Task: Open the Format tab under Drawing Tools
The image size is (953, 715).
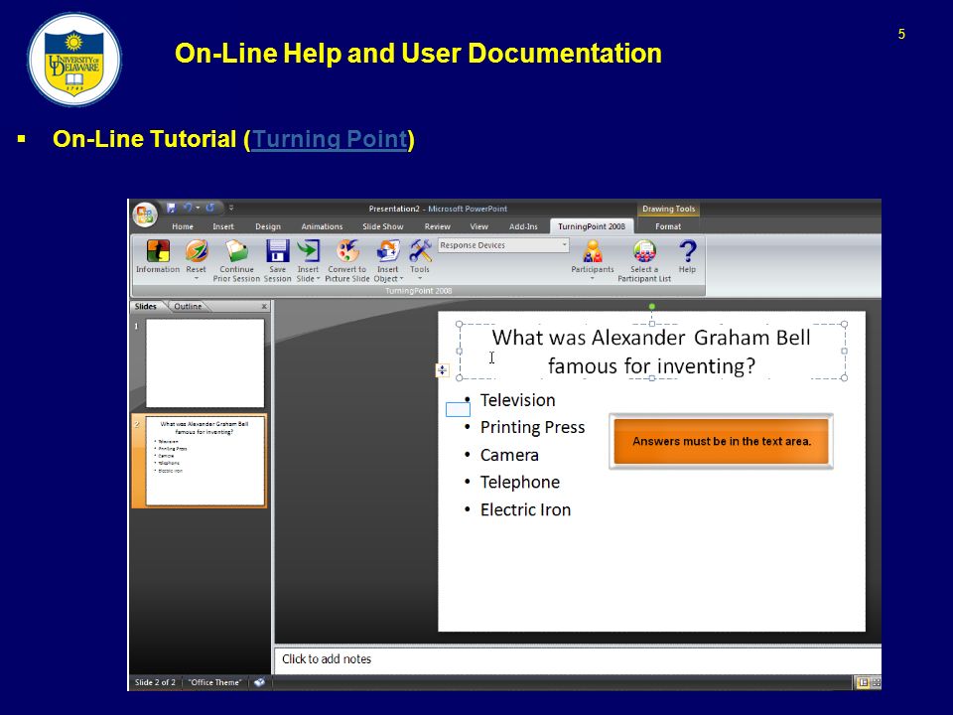Action: tap(668, 226)
